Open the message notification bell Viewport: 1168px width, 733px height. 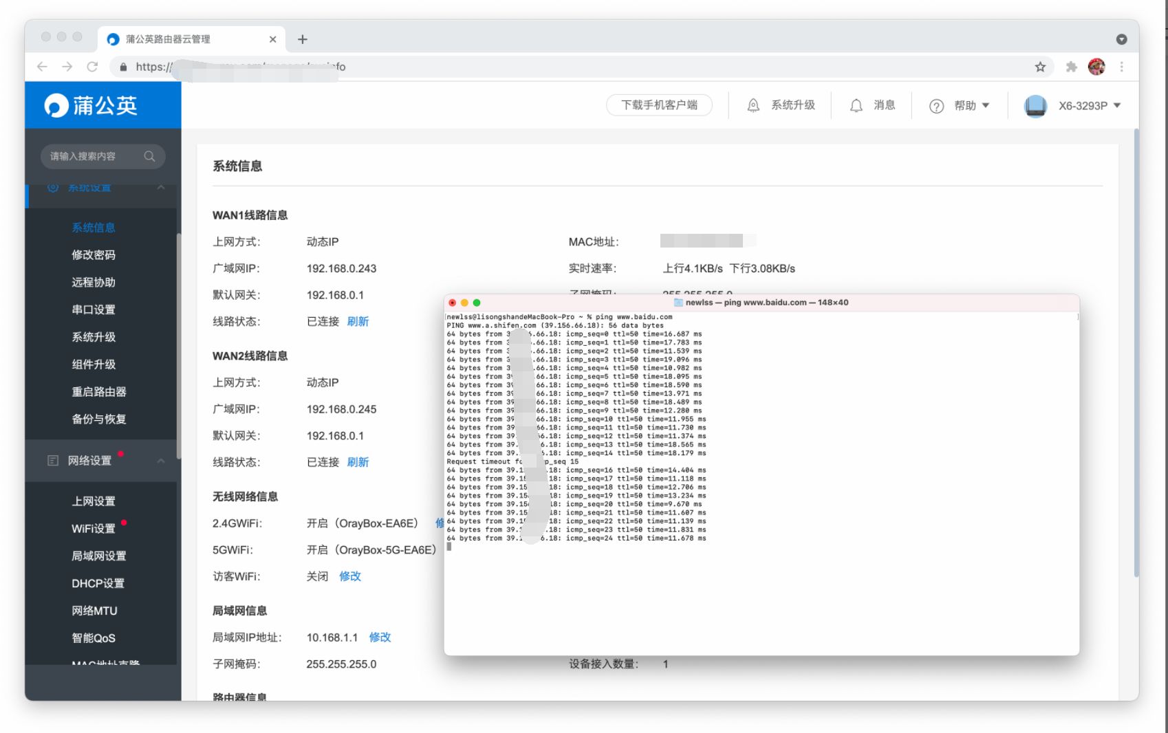tap(856, 105)
